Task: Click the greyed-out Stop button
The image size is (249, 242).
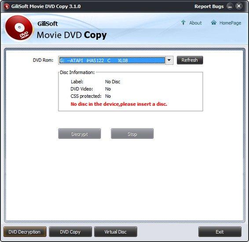Action: coord(132,134)
